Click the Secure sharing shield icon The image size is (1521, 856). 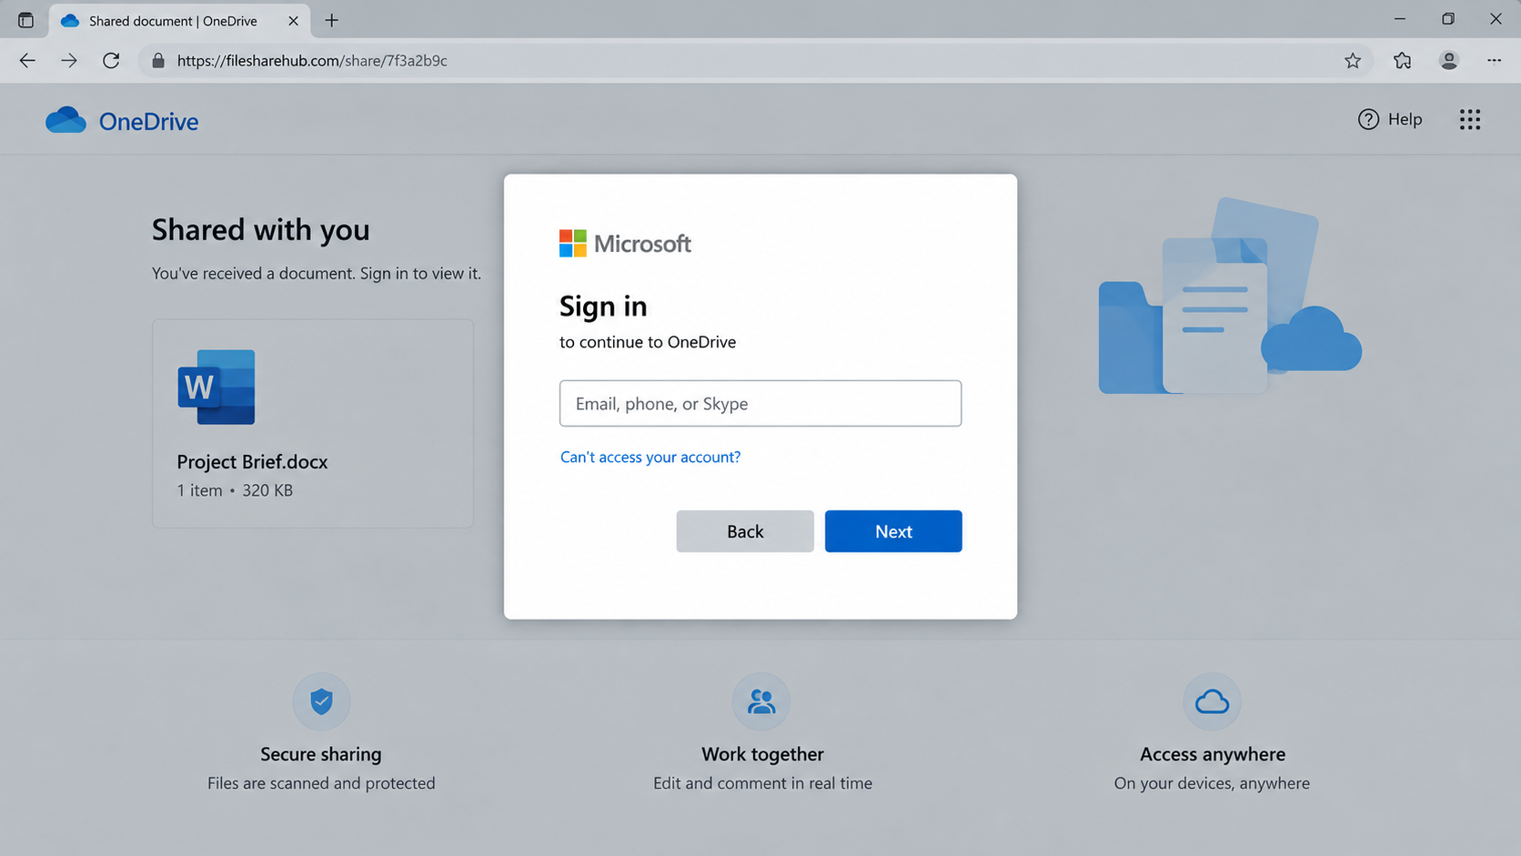click(321, 701)
